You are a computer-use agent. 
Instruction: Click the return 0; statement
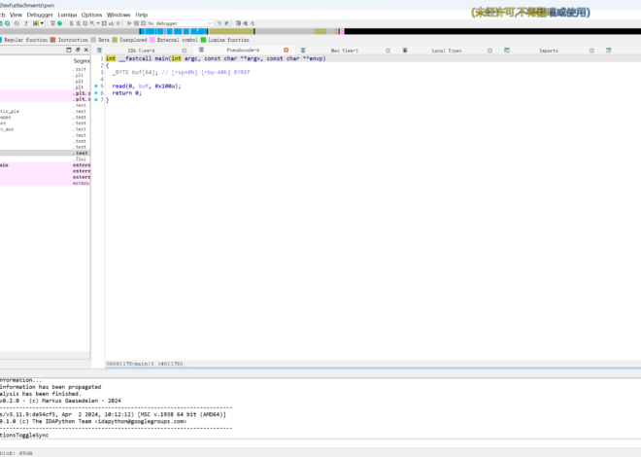[x=126, y=93]
